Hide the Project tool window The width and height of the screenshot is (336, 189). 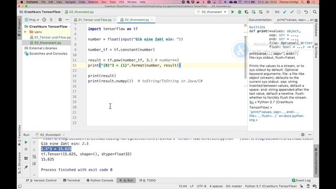pyautogui.click(x=67, y=20)
